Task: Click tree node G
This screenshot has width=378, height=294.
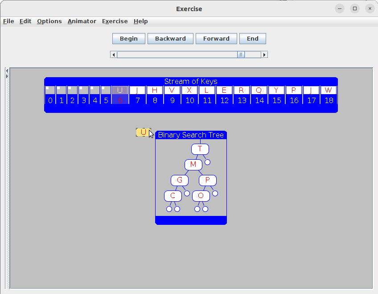Action: tap(180, 180)
